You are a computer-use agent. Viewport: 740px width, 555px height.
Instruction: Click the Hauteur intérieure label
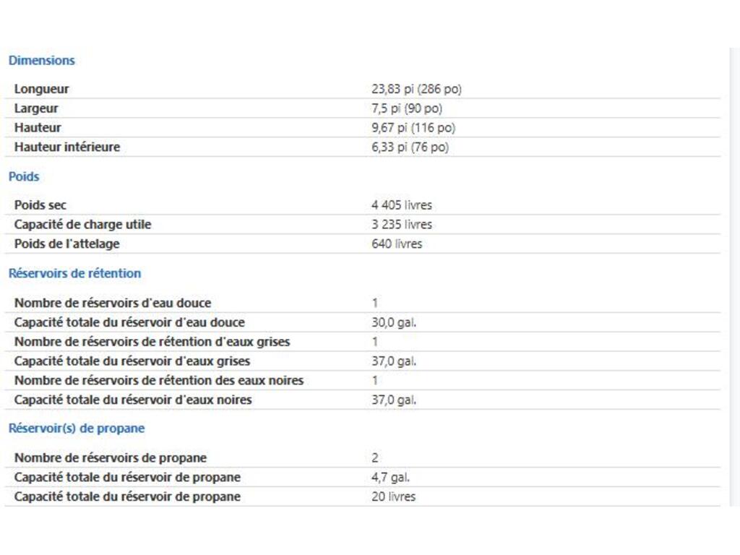67,147
